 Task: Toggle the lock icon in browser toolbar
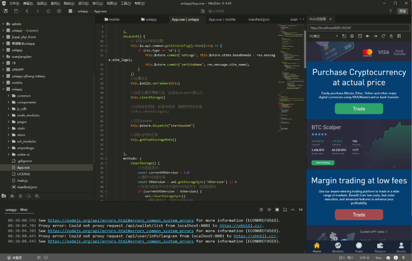coord(391,36)
